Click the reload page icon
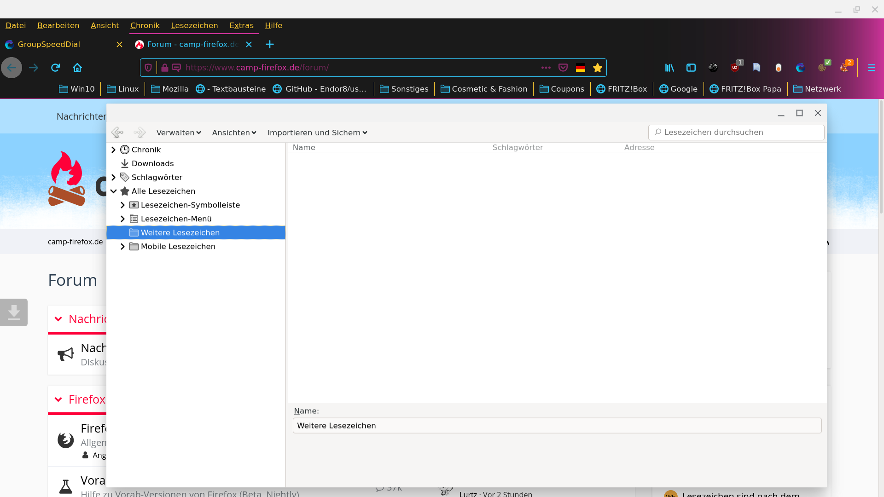Screen dimensions: 884x497 pos(55,68)
